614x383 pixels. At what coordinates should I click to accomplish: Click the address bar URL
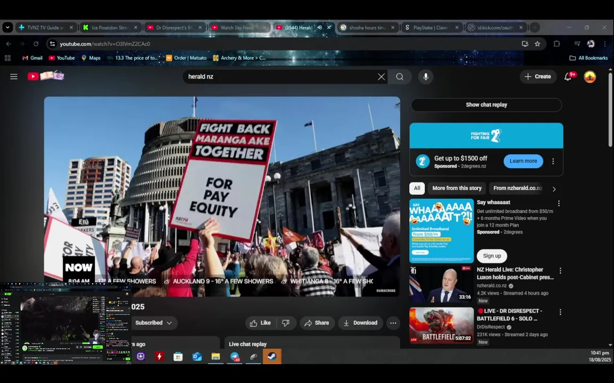[105, 44]
